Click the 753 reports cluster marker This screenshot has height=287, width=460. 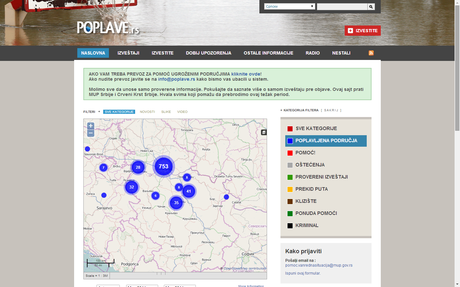click(x=164, y=166)
